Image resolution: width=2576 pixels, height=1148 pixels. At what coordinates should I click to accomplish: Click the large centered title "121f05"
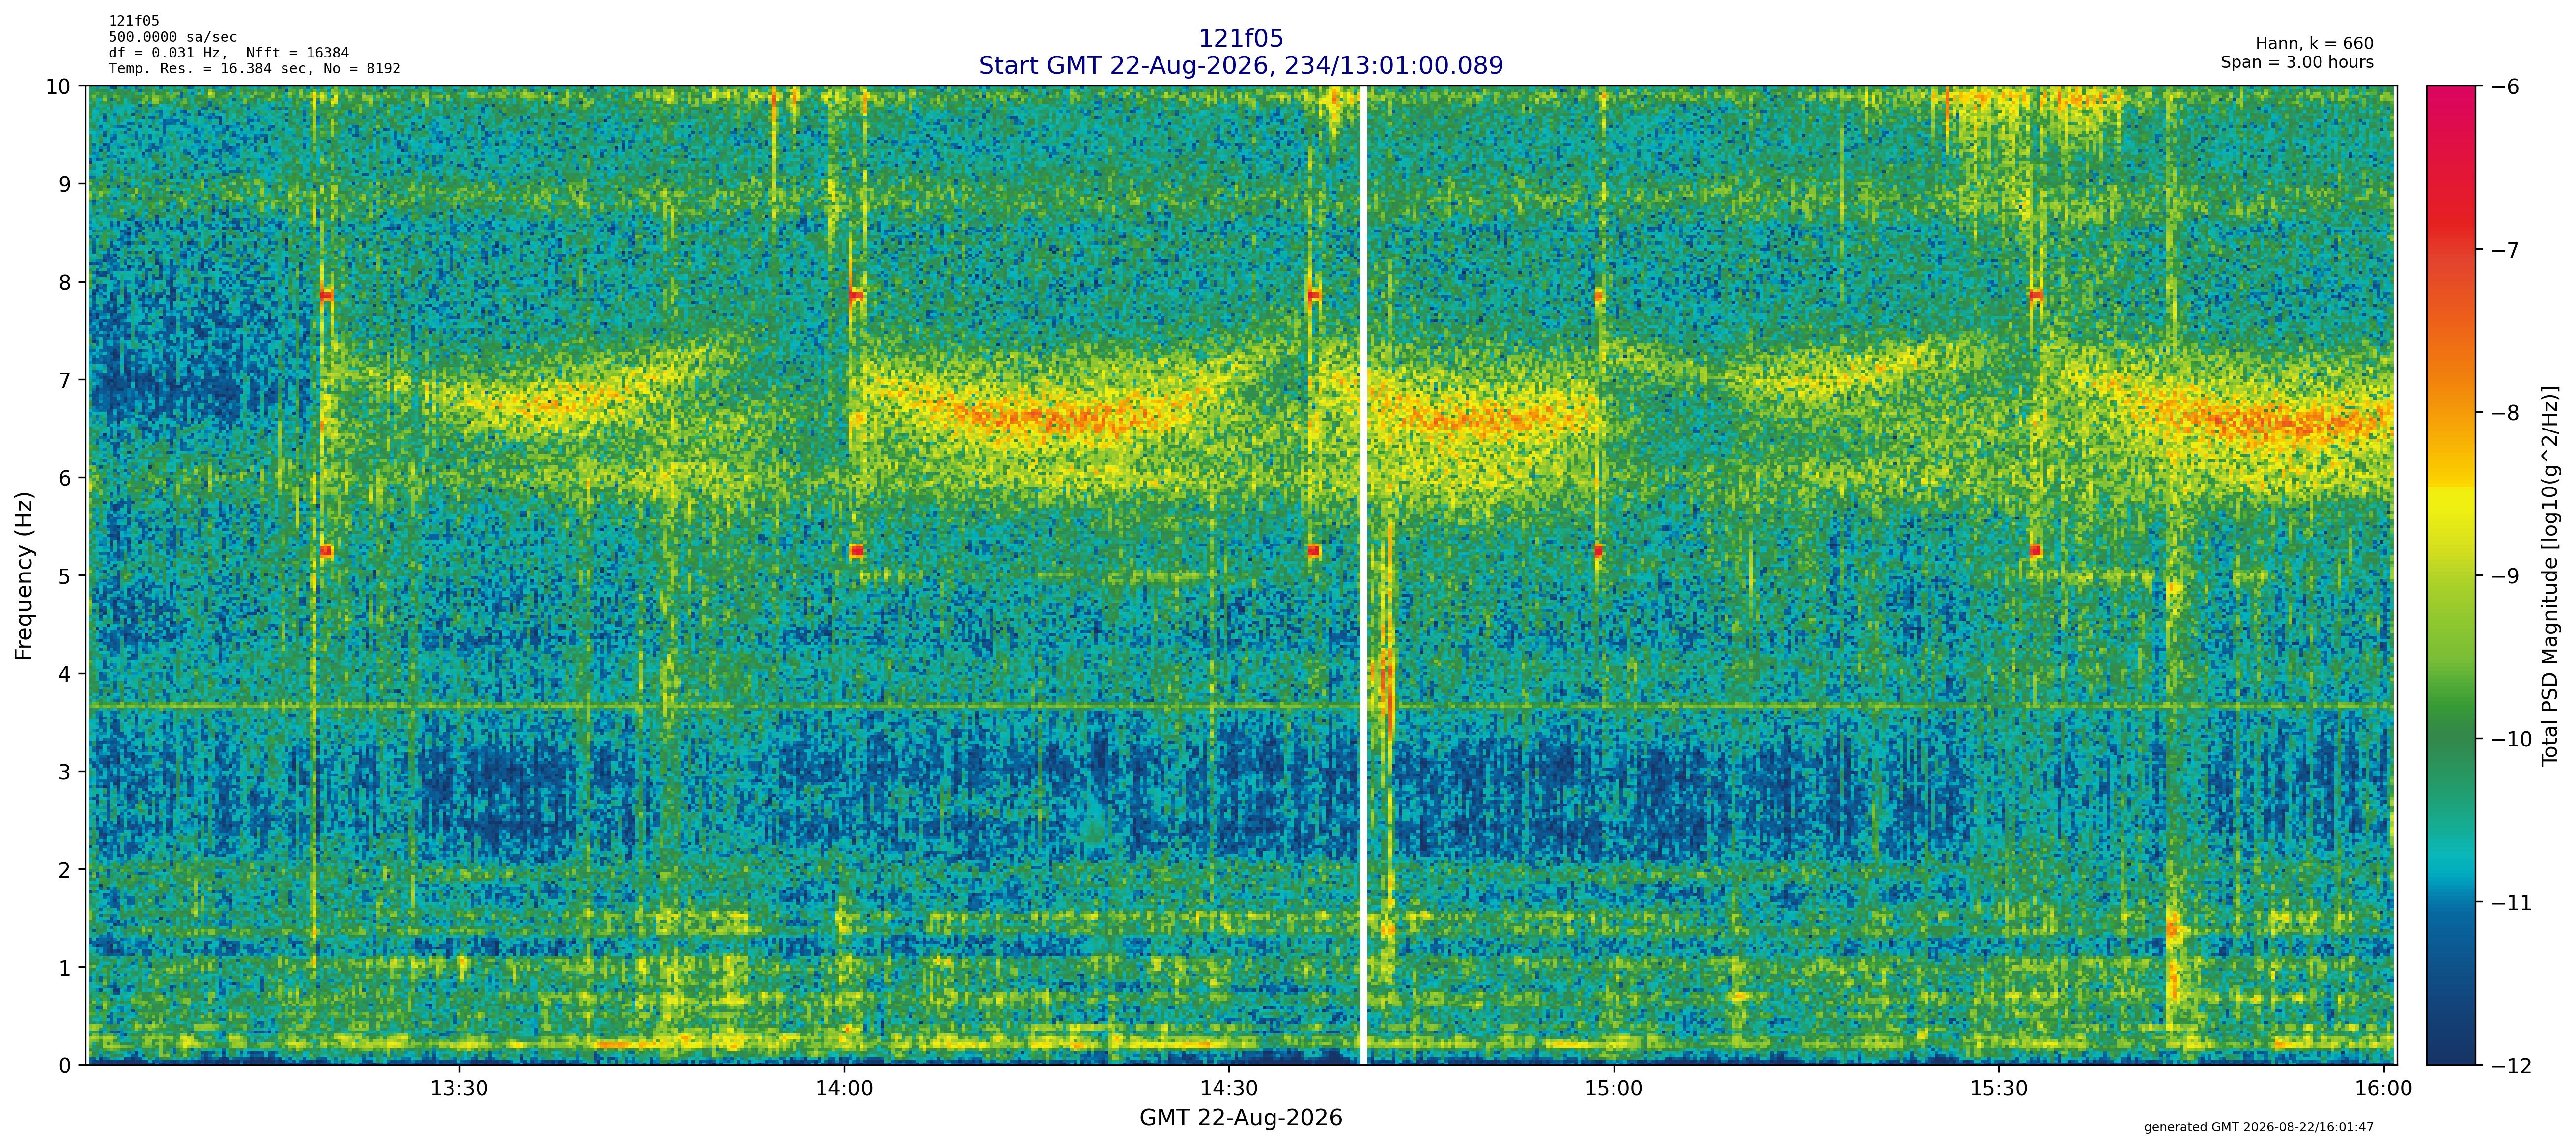(x=1240, y=39)
